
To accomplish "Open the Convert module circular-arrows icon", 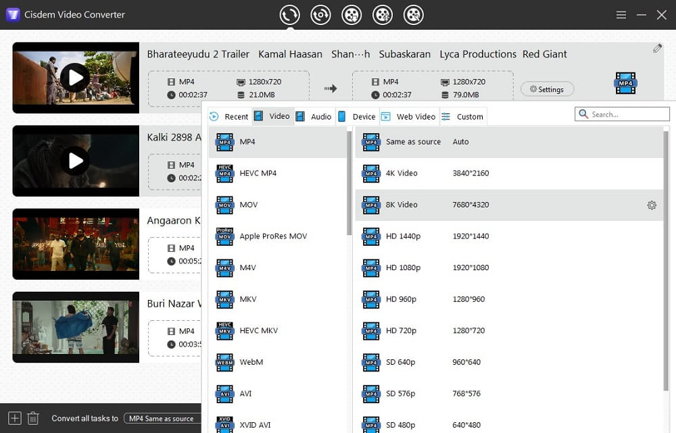I will (289, 14).
